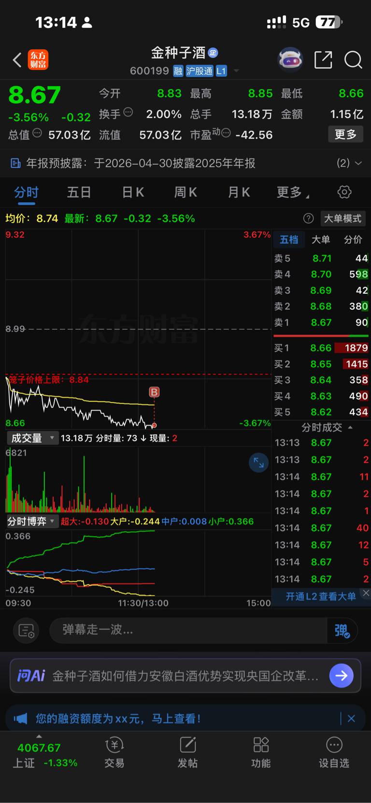This screenshot has width=371, height=803.
Task: Tap the L1 level tag
Action: (x=221, y=71)
